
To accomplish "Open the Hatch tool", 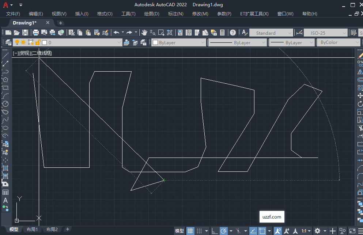I will click(x=5, y=168).
